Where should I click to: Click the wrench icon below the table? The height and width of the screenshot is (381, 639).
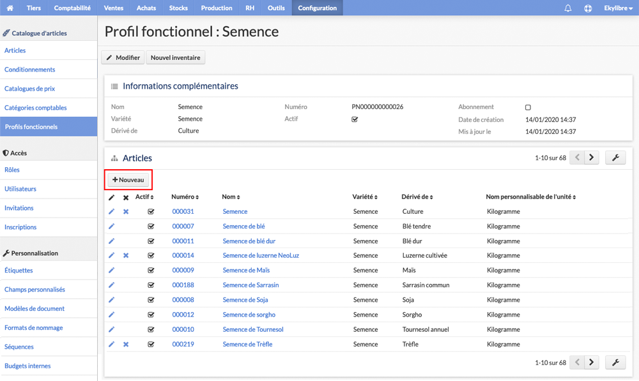[x=615, y=362]
